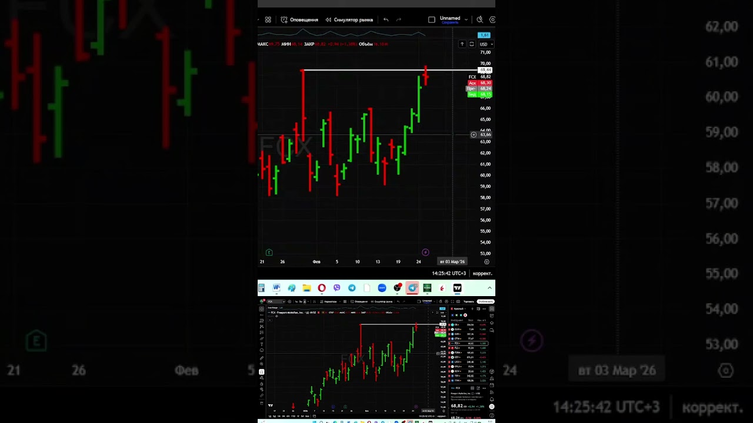This screenshot has width=753, height=423.
Task: Expand the taskbar hidden icons chevron
Action: 489,288
